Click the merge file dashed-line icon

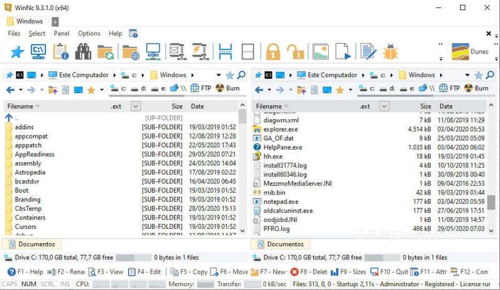[247, 52]
